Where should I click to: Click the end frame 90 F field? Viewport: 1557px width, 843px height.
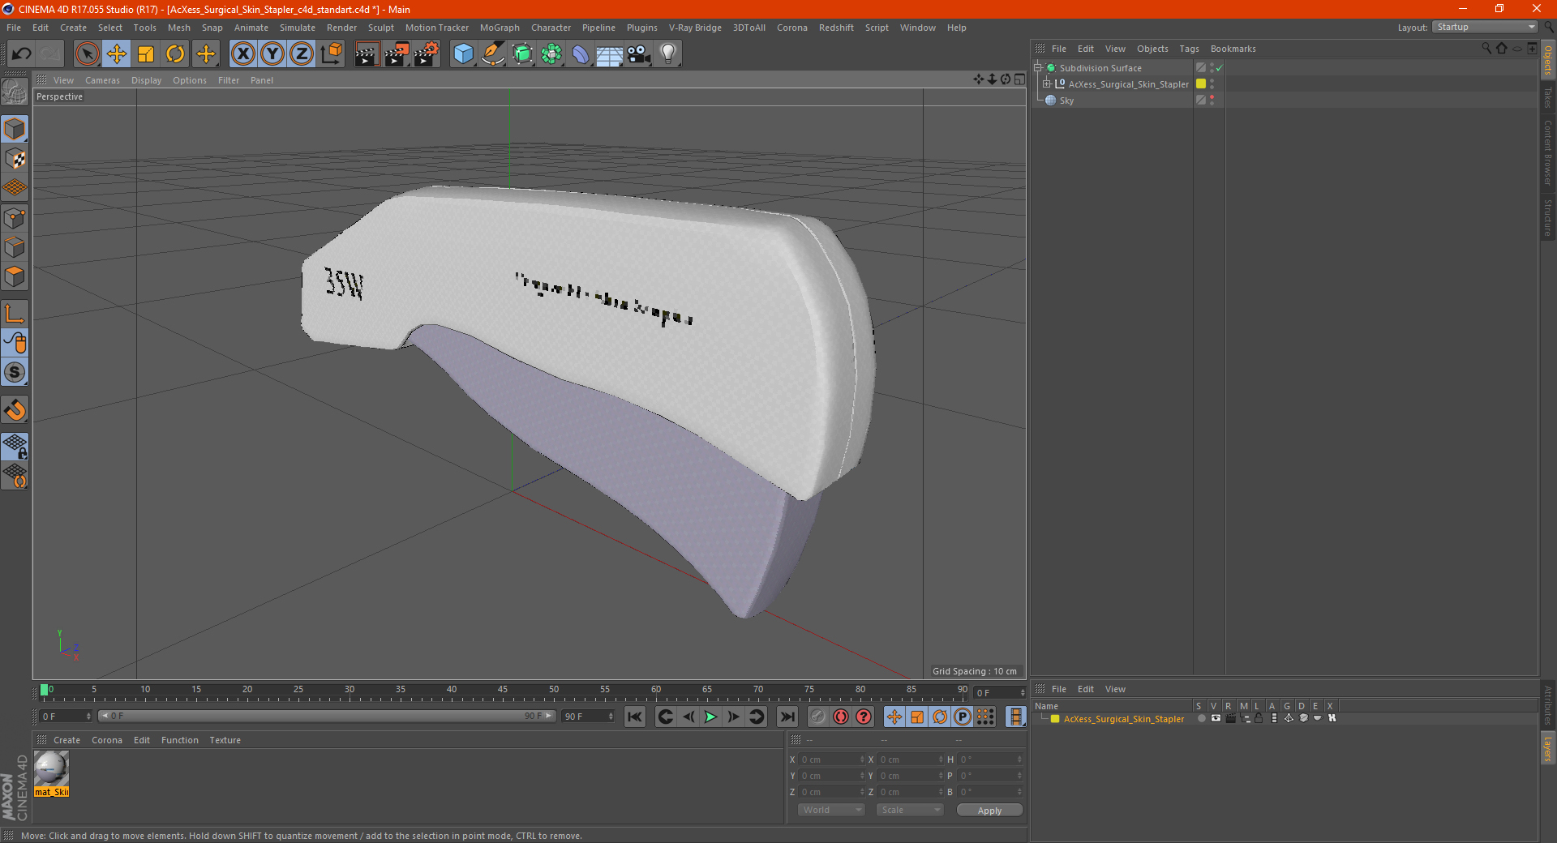click(x=589, y=717)
